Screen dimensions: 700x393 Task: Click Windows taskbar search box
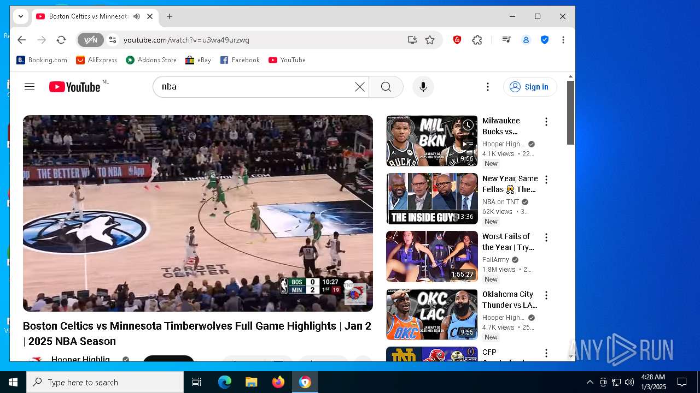pos(105,382)
